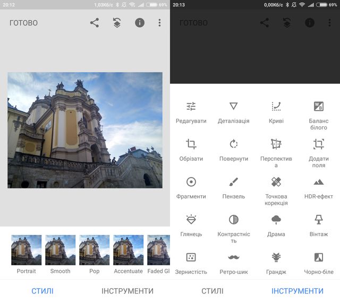Screen dimensions: 340x302
Task: Apply the Accentuate style thumbnail
Action: pos(128,250)
